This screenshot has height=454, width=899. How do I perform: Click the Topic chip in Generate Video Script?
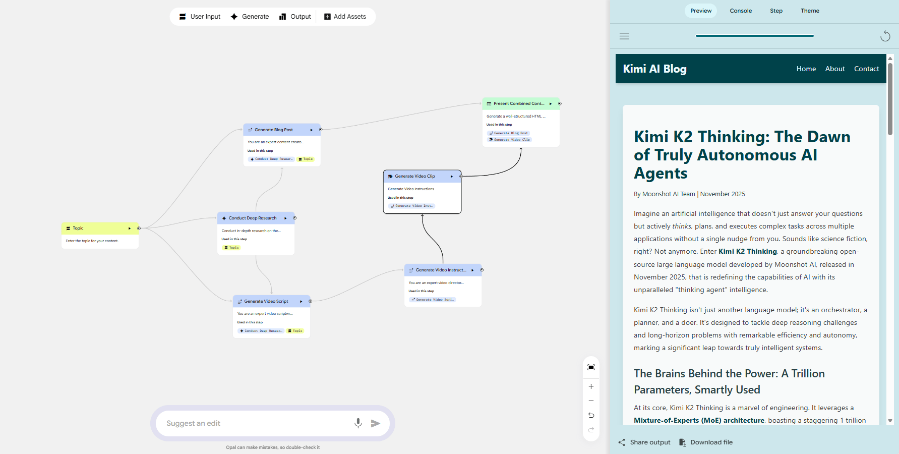point(296,331)
